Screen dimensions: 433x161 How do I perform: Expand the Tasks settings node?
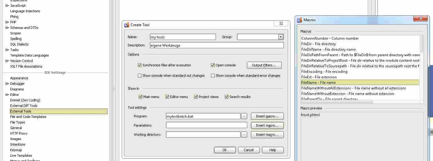pyautogui.click(x=7, y=50)
